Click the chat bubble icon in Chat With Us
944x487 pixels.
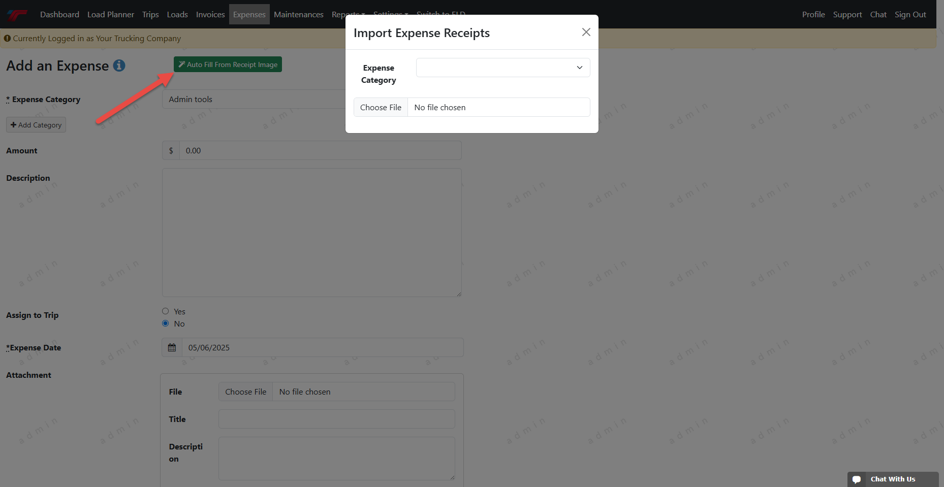coord(857,479)
